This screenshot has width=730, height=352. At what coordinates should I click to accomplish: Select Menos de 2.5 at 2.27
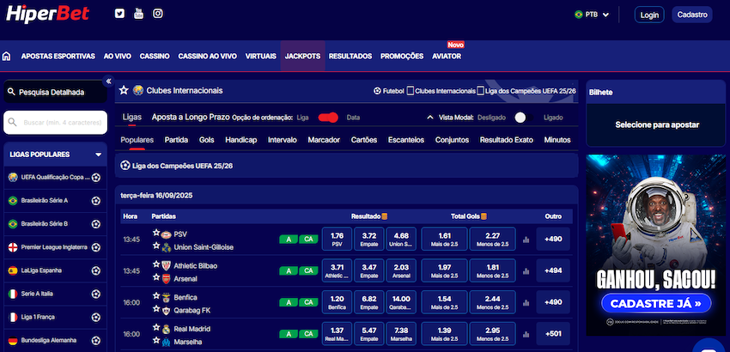(493, 239)
